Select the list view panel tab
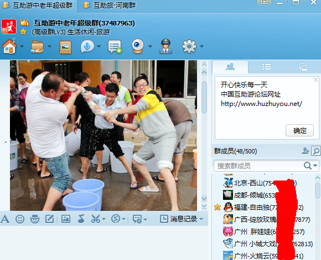Viewport: 321px width, 260px height. coord(266,67)
